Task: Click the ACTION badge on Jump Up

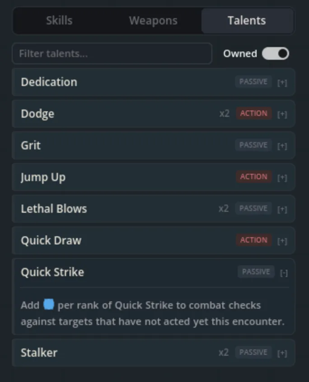Action: 254,177
